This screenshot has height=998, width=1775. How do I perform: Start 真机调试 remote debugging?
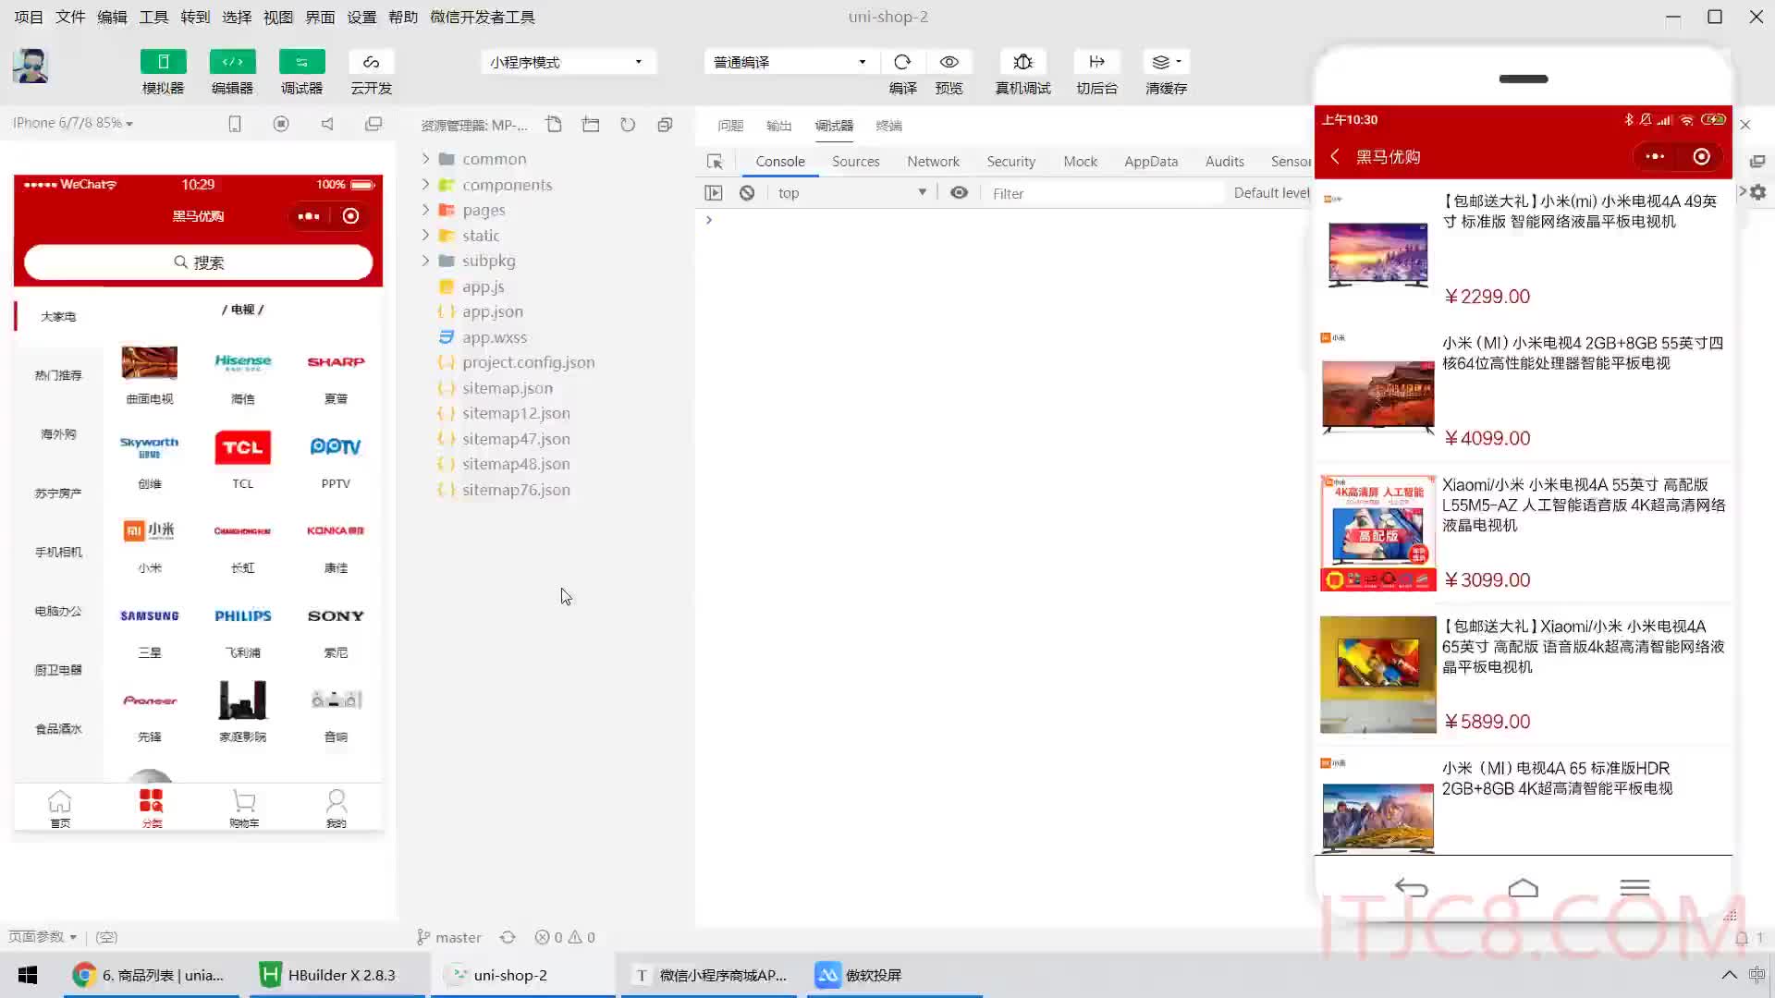point(1022,62)
